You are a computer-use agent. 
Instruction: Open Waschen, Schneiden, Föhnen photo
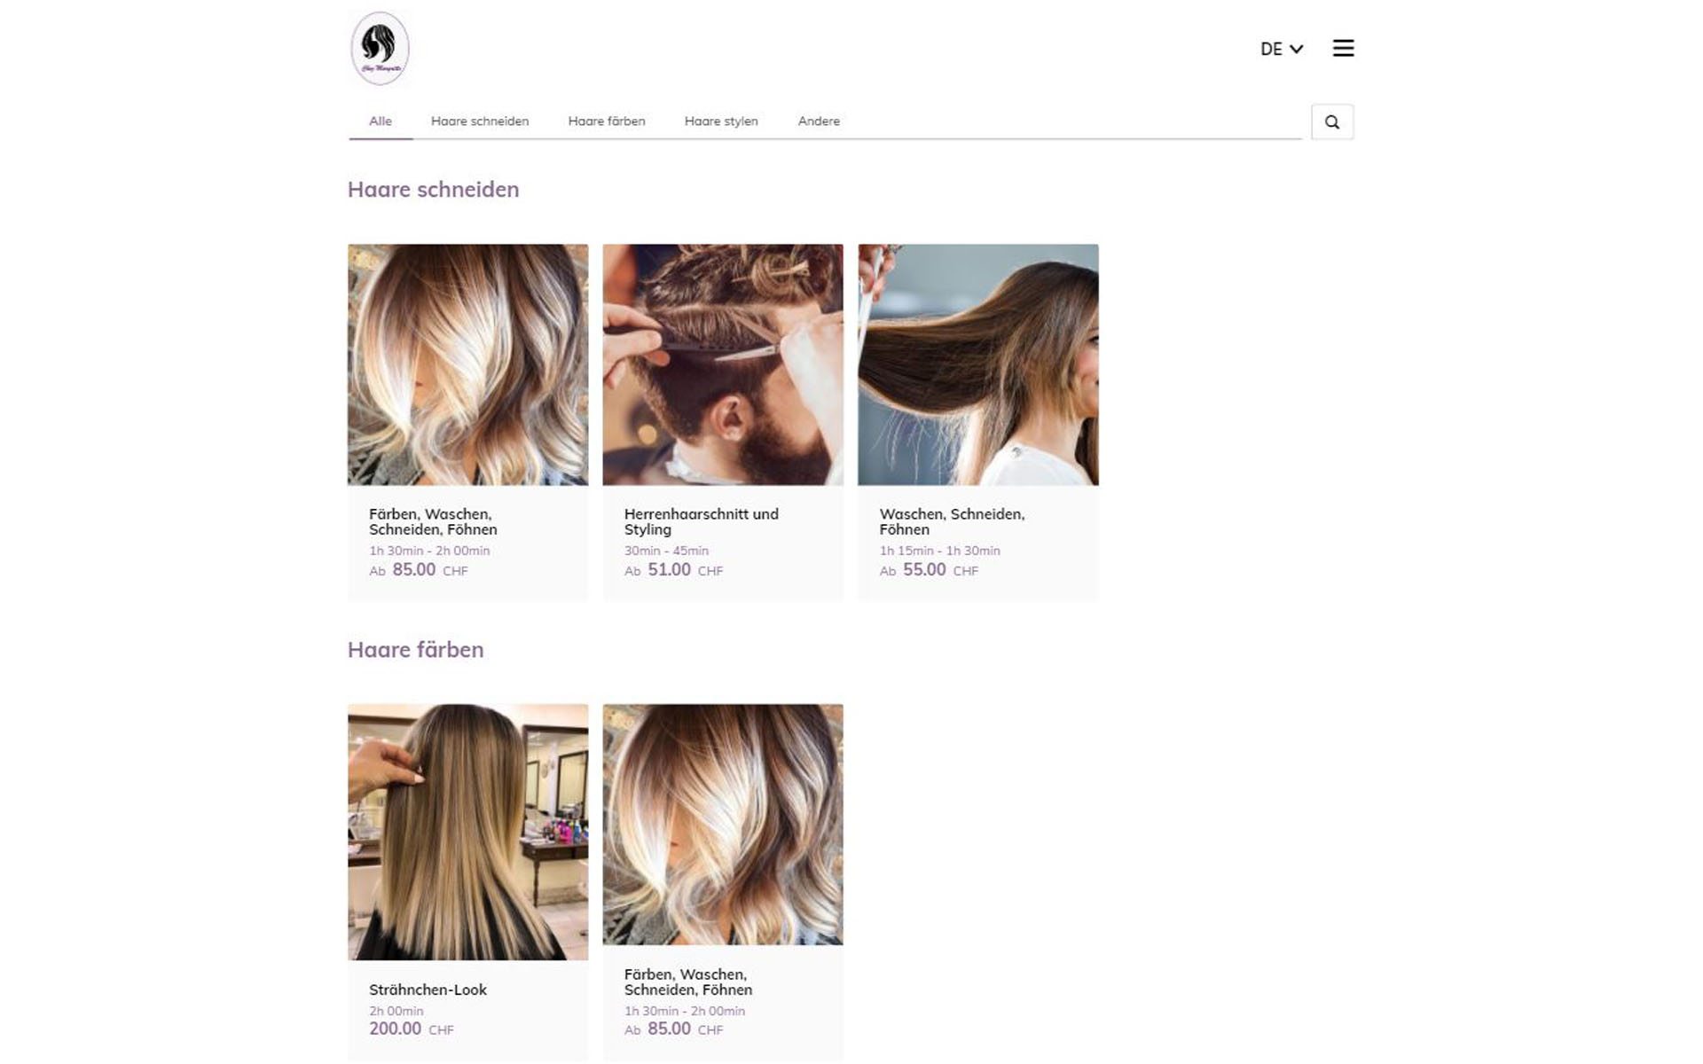point(978,364)
